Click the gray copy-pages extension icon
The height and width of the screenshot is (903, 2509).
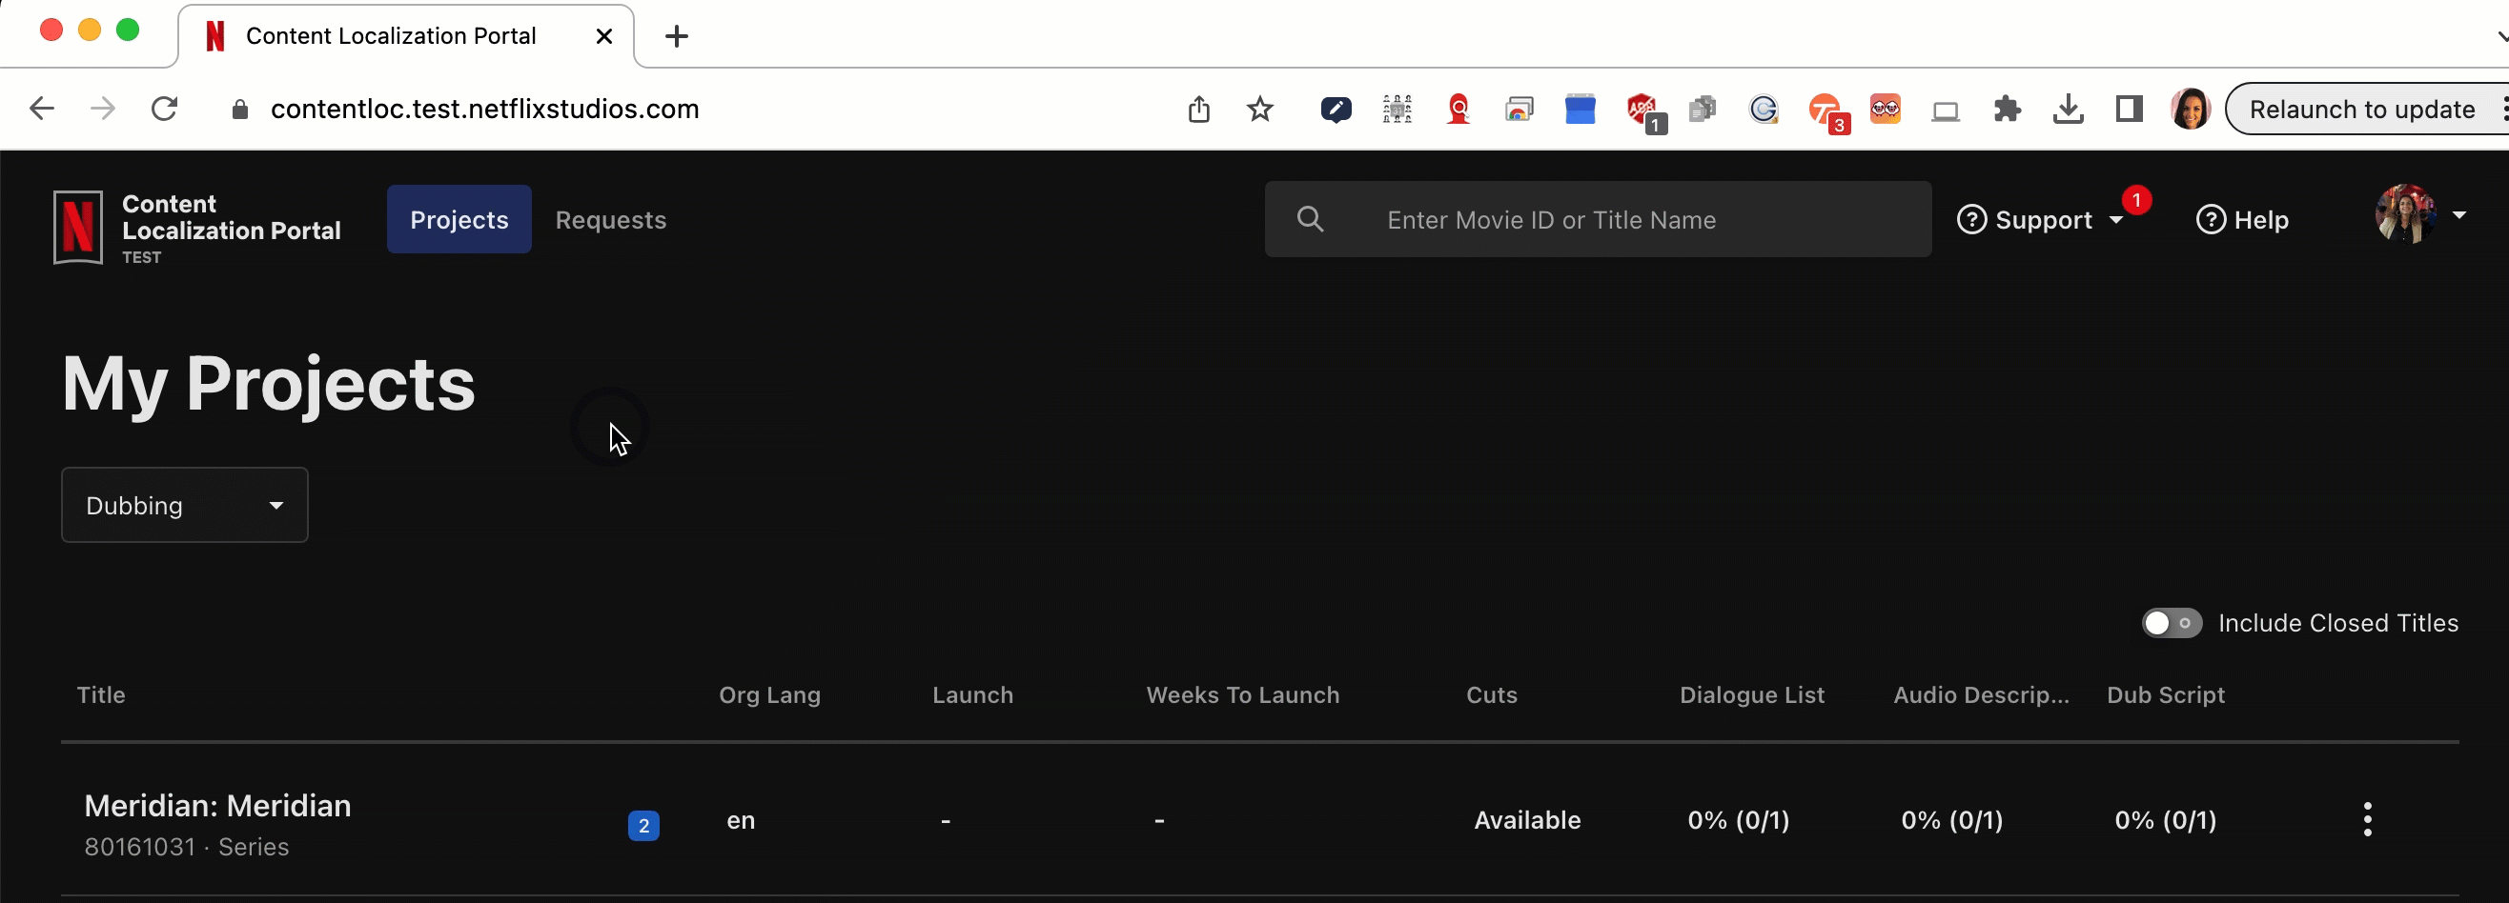[1703, 109]
